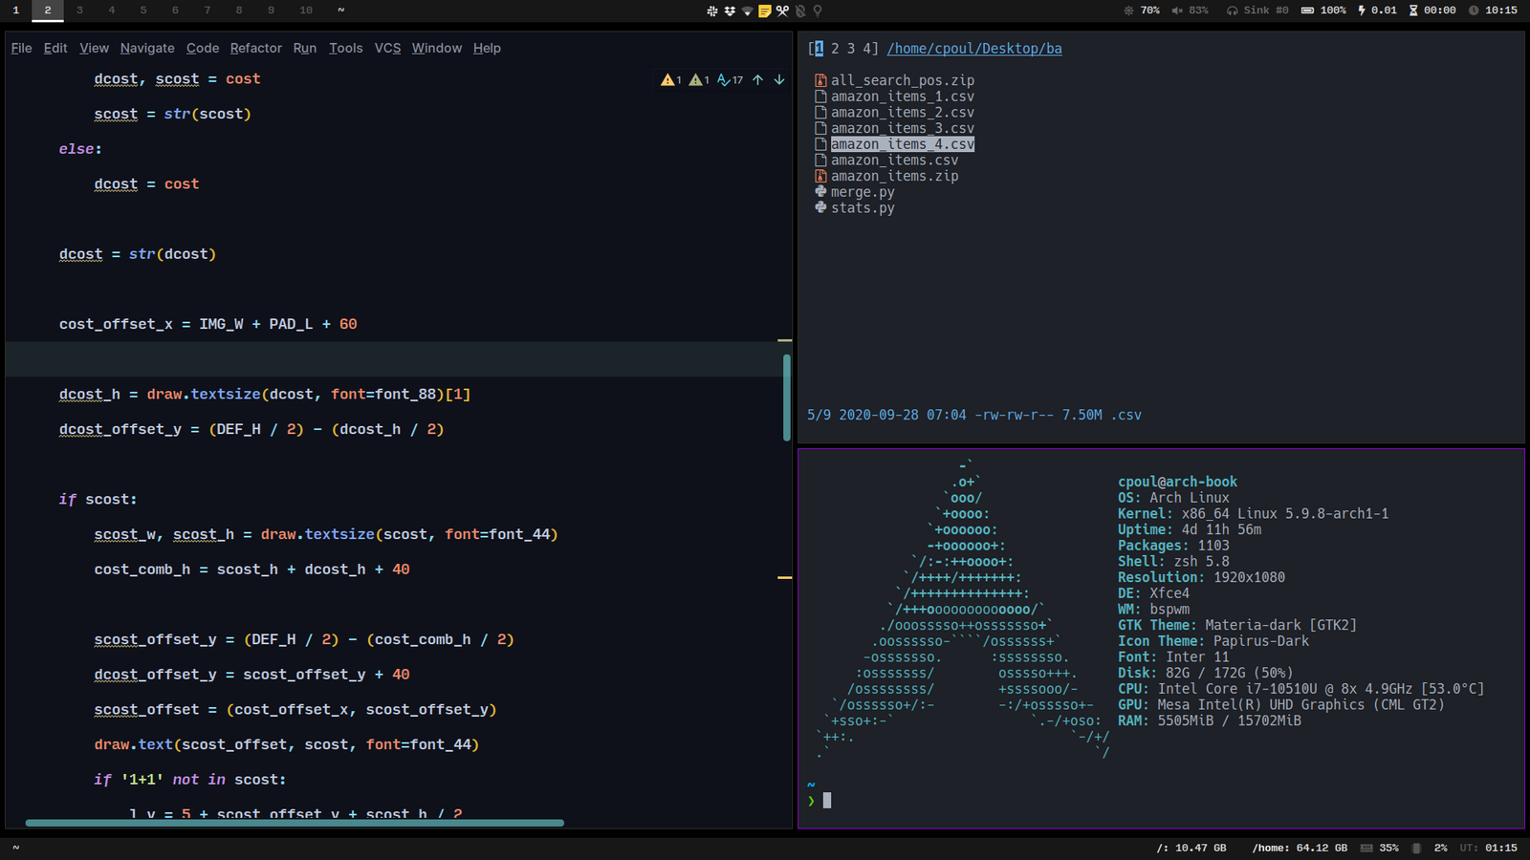Click the battery icon showing 100%
Image resolution: width=1530 pixels, height=860 pixels.
[1307, 11]
